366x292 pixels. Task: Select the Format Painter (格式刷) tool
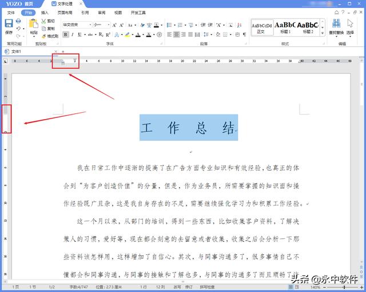point(49,35)
